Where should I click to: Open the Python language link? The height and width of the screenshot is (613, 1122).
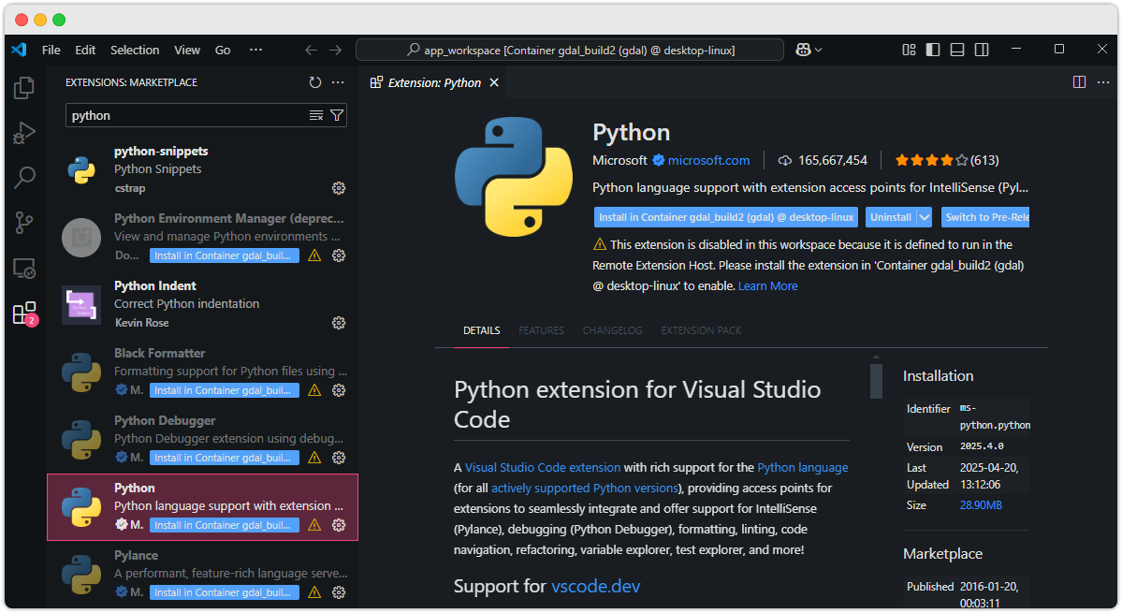point(803,468)
